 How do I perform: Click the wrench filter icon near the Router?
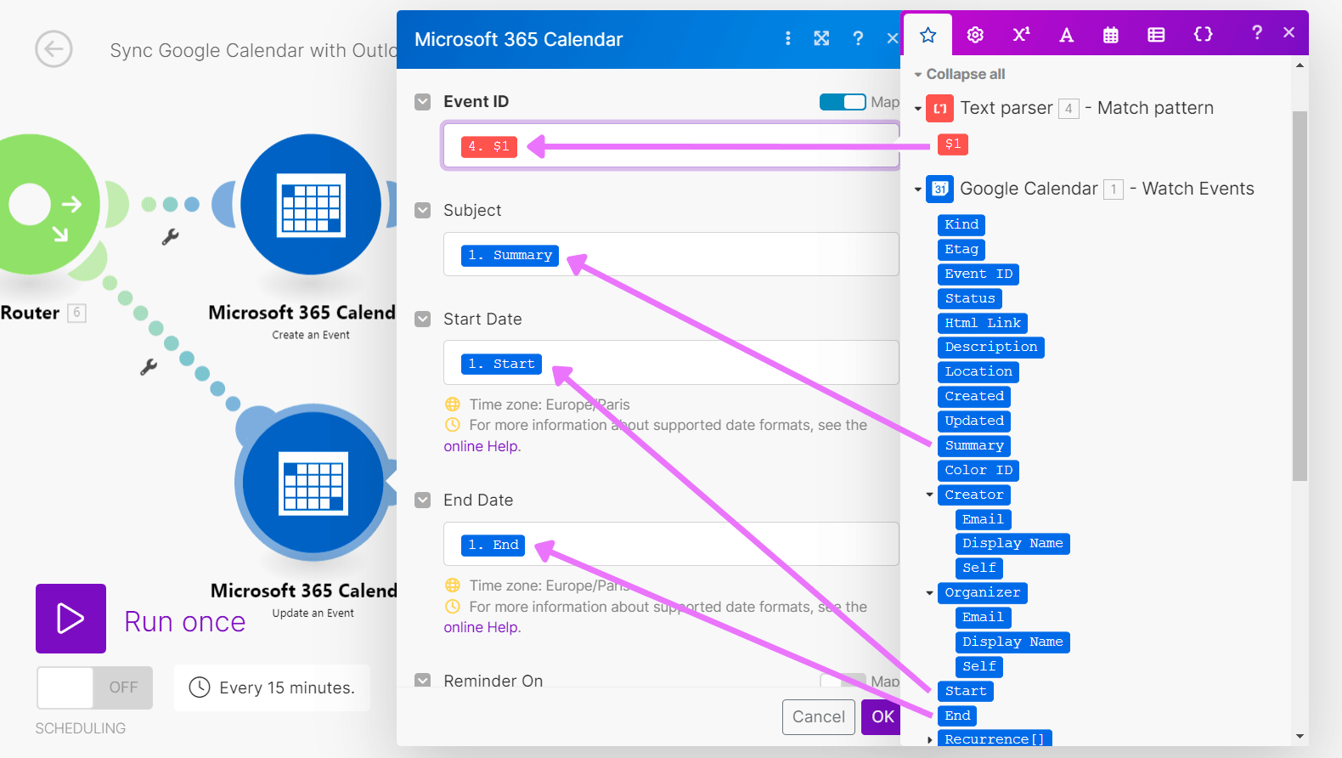(x=170, y=237)
